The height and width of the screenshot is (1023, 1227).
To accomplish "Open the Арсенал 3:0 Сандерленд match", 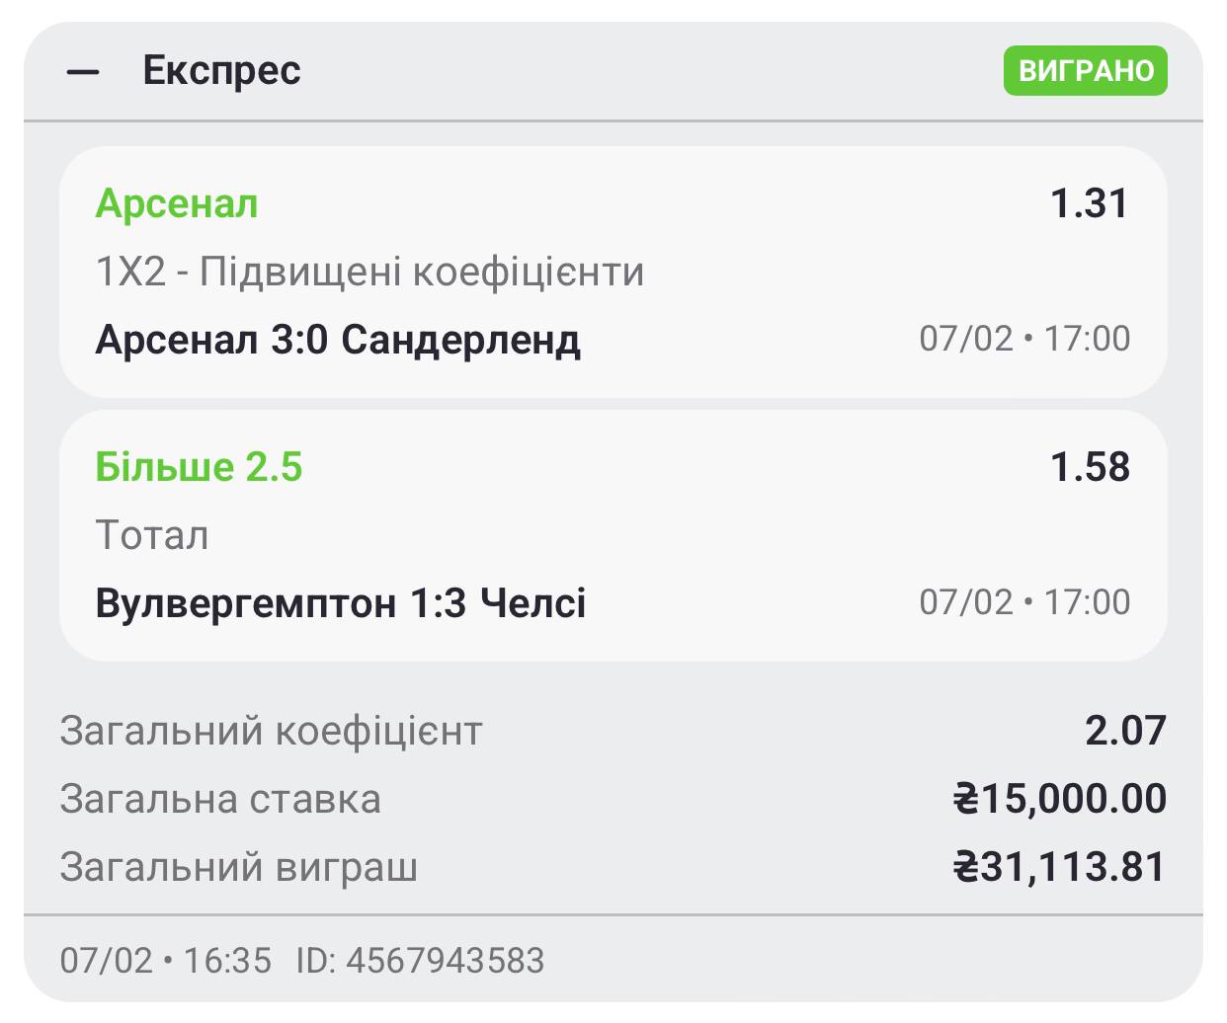I will pyautogui.click(x=338, y=340).
